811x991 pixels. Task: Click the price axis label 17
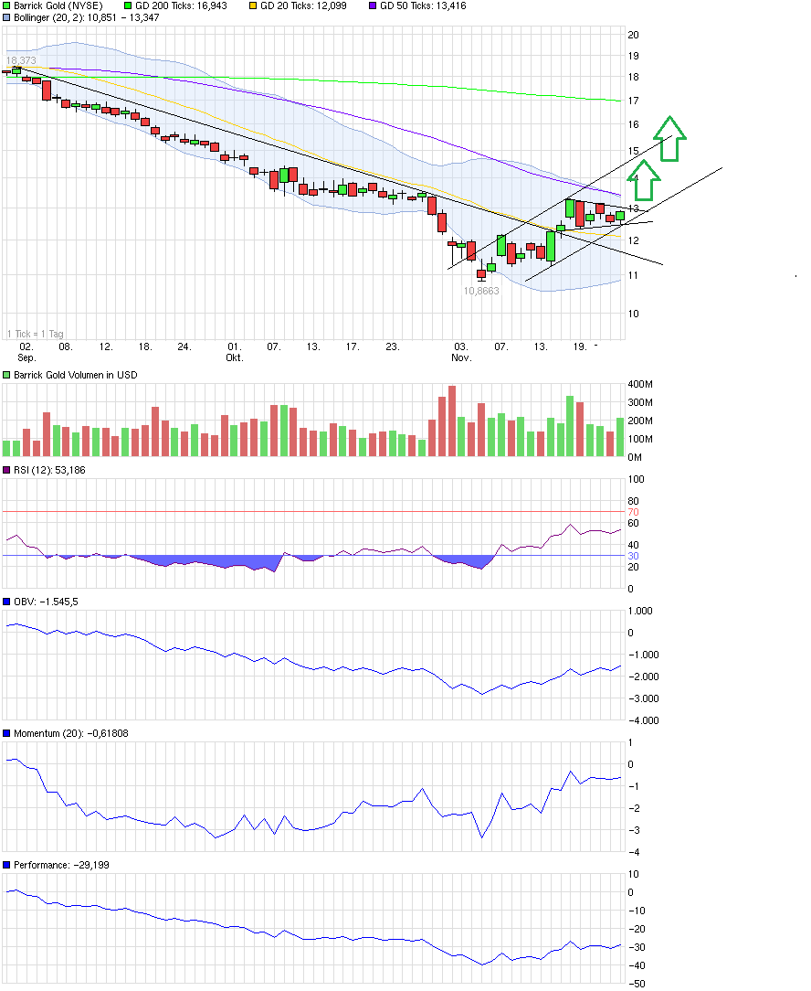coord(633,101)
